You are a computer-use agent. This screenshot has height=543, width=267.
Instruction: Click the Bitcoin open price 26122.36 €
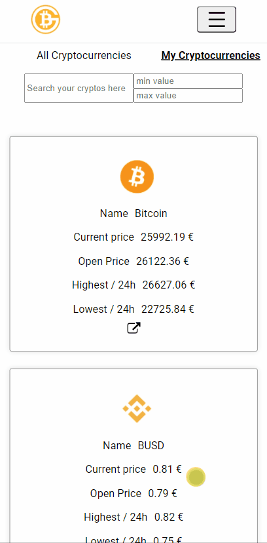coord(163,261)
